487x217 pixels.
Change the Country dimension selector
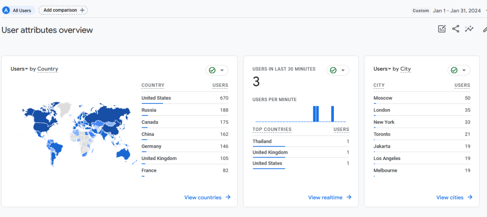pyautogui.click(x=48, y=69)
